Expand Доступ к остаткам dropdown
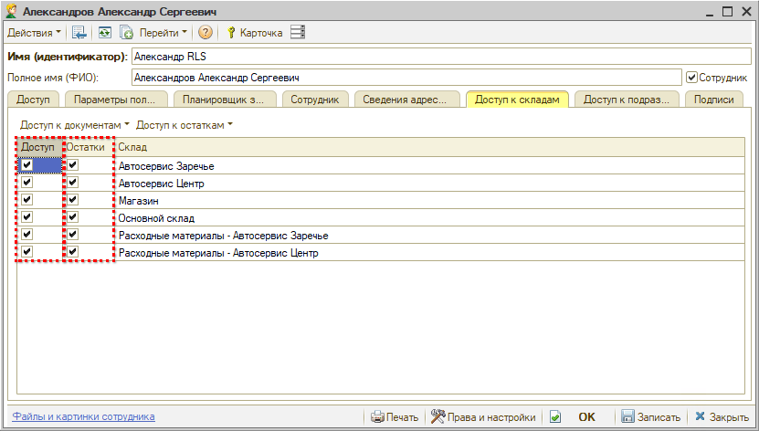 (184, 124)
